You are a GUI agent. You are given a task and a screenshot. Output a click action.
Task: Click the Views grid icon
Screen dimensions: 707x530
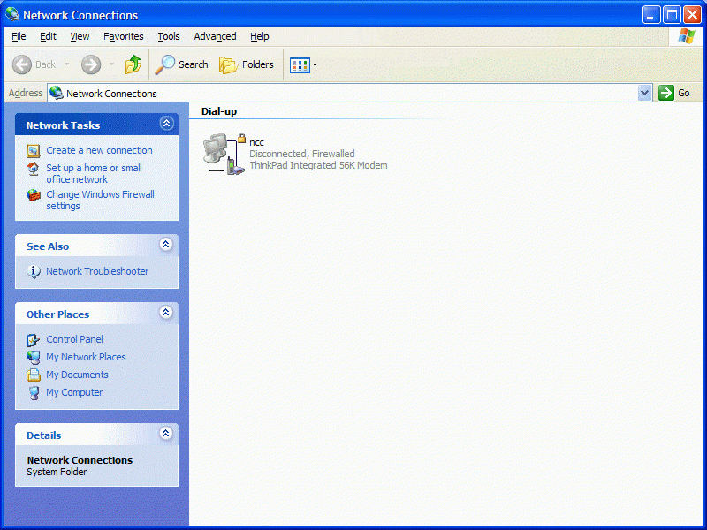300,64
